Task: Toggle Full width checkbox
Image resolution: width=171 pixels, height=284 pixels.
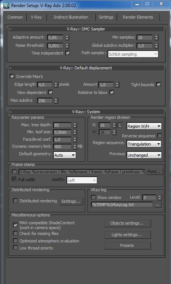Action: [14, 179]
